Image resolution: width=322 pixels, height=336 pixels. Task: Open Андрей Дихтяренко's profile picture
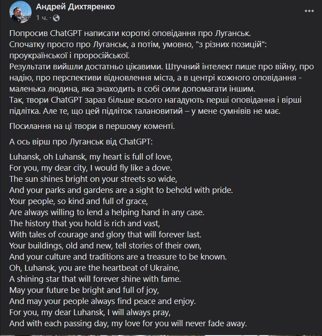click(18, 12)
